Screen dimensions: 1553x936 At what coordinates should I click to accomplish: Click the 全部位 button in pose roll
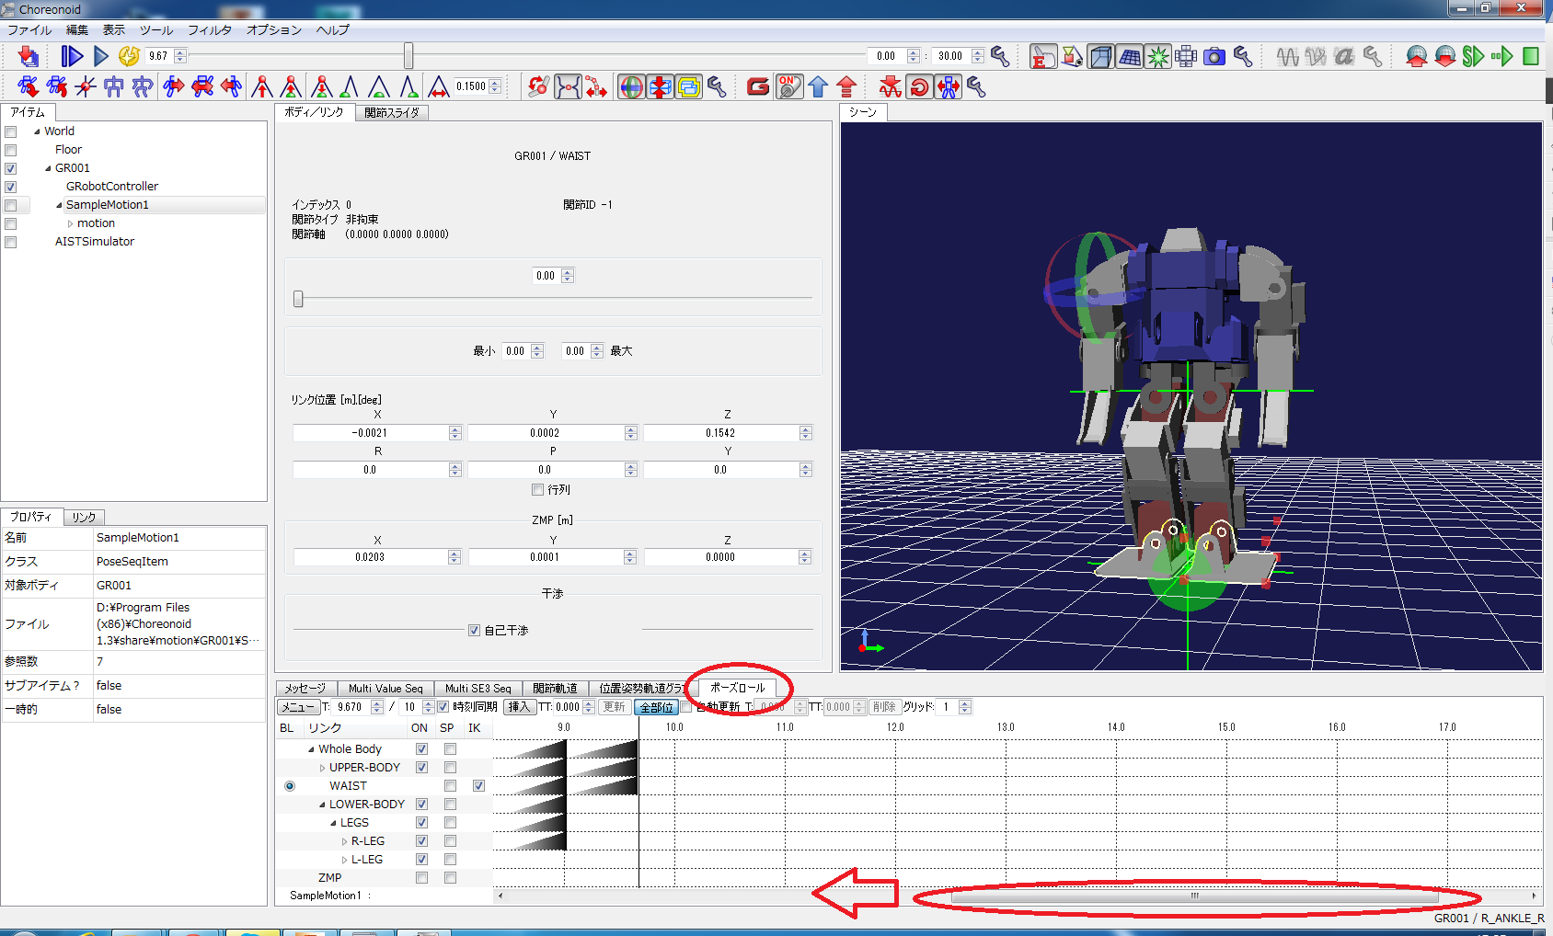point(656,707)
